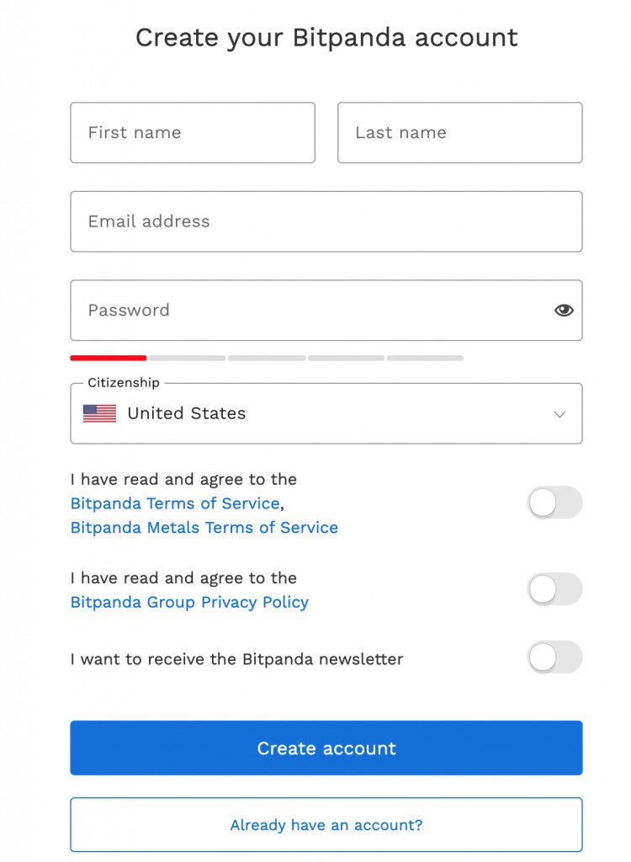631x862 pixels.
Task: Click the First name input field
Action: click(192, 132)
